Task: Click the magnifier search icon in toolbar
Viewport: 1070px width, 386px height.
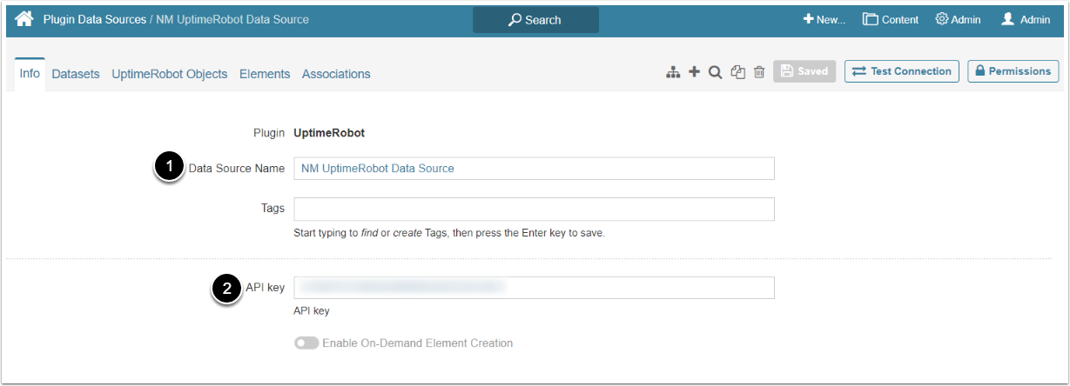Action: [715, 72]
